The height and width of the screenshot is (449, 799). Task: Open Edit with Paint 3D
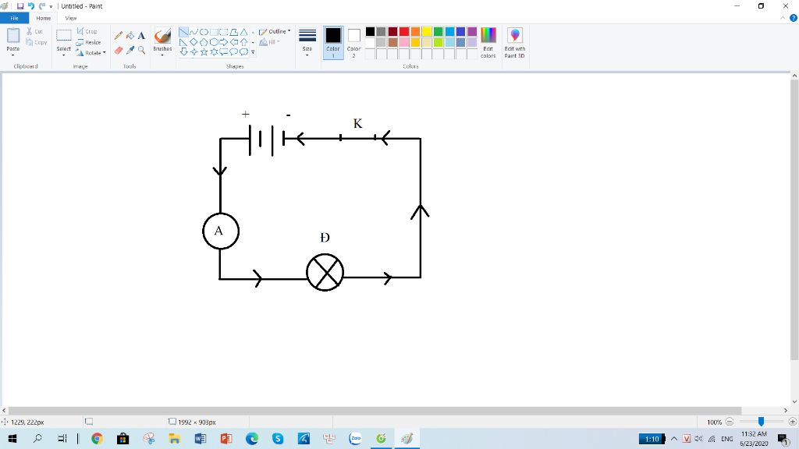515,43
